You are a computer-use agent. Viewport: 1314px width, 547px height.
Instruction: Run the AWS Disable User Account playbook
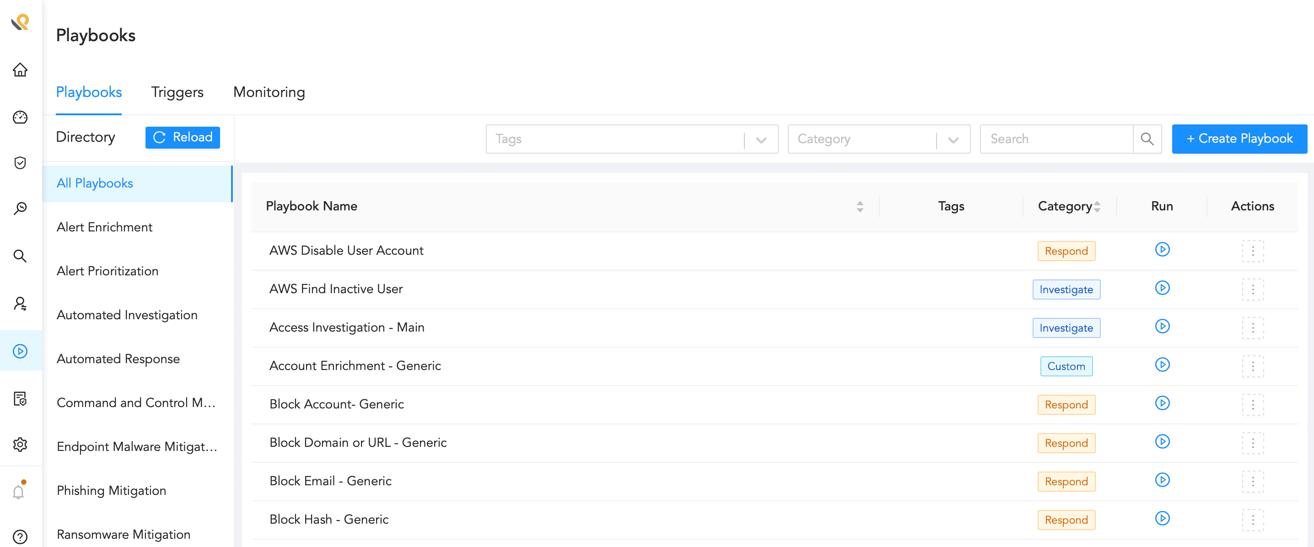tap(1162, 250)
